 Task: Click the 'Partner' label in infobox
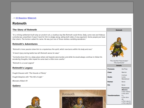click(110, 82)
